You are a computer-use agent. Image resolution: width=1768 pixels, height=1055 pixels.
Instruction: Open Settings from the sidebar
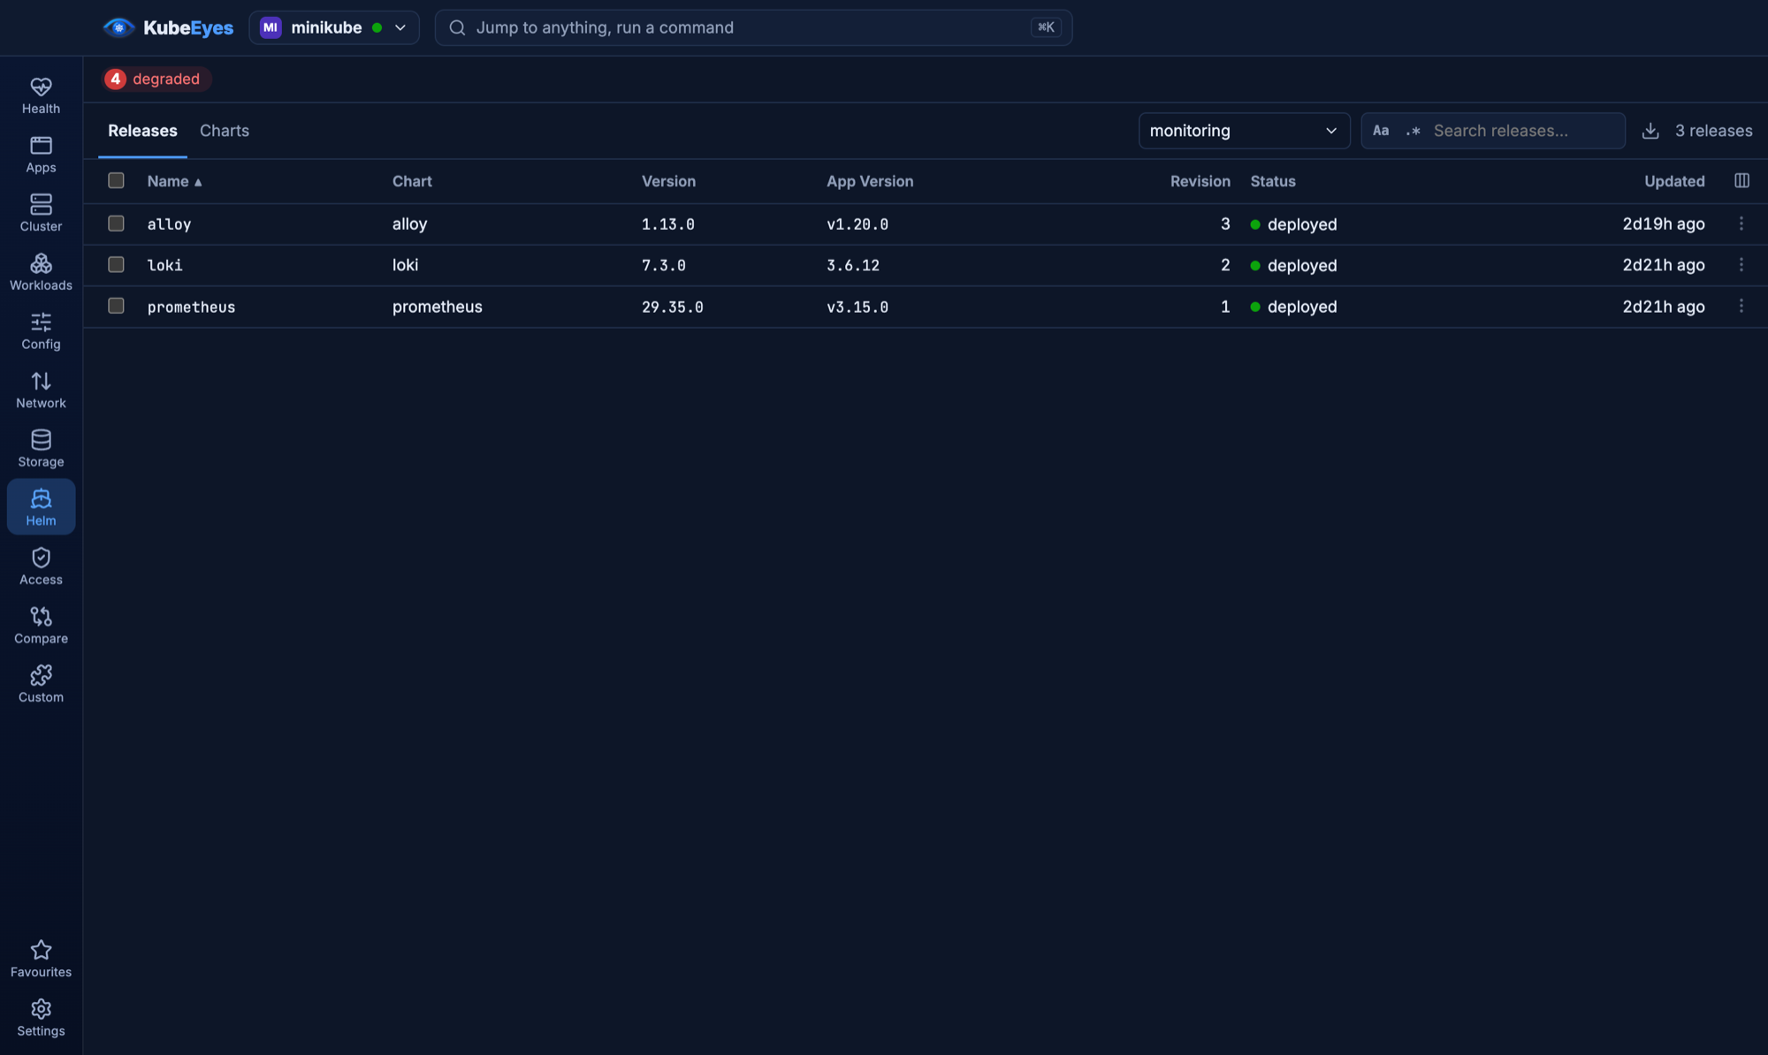coord(41,1018)
